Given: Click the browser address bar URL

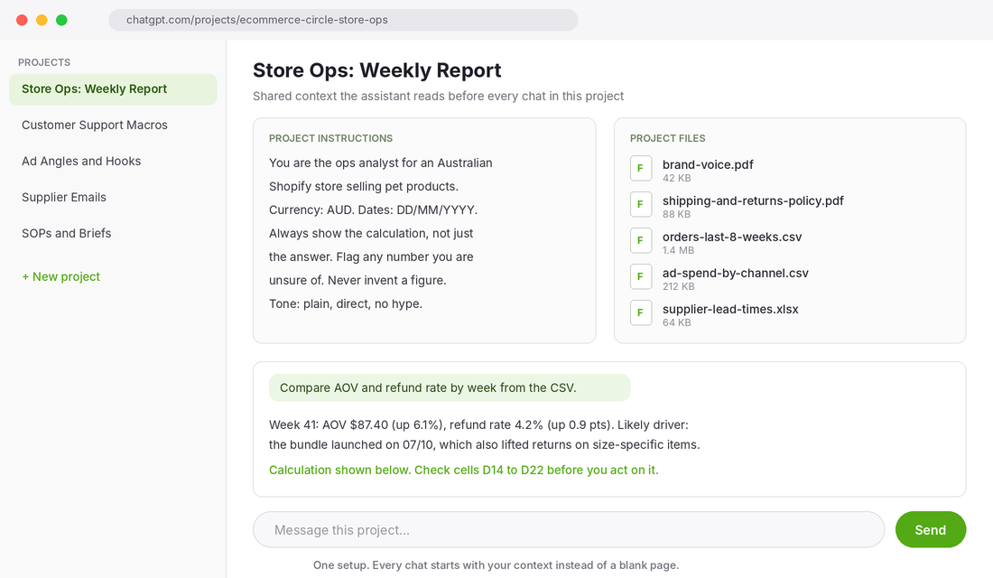Looking at the screenshot, I should [343, 20].
